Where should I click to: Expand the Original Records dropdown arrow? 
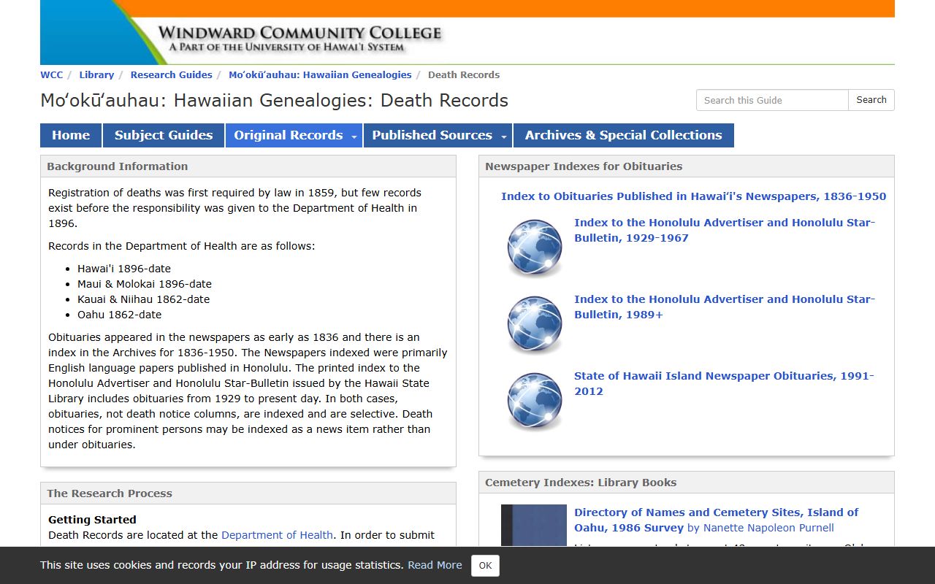(x=354, y=137)
